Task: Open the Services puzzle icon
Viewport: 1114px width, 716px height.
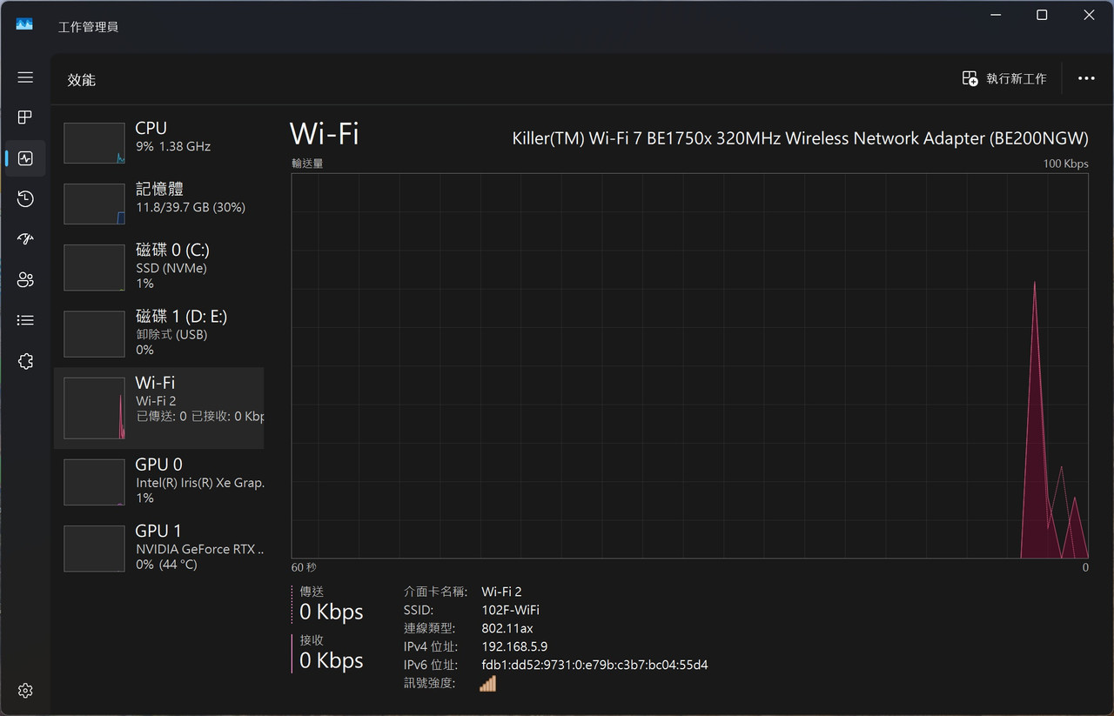Action: (25, 361)
